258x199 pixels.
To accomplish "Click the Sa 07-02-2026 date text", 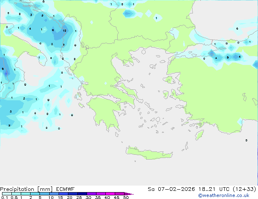I will click(x=171, y=189).
